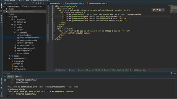Expand the contact-us folder
This screenshot has width=177, height=99.
12,22
